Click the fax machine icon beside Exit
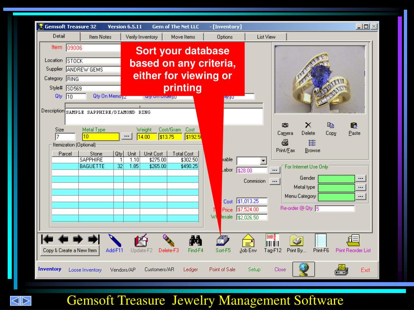The width and height of the screenshot is (414, 310). pos(341,270)
